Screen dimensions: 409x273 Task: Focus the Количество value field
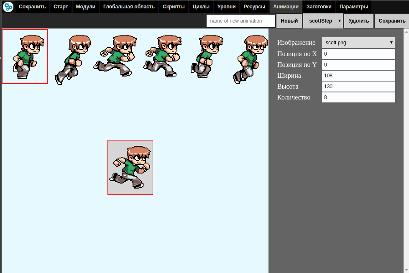point(358,97)
